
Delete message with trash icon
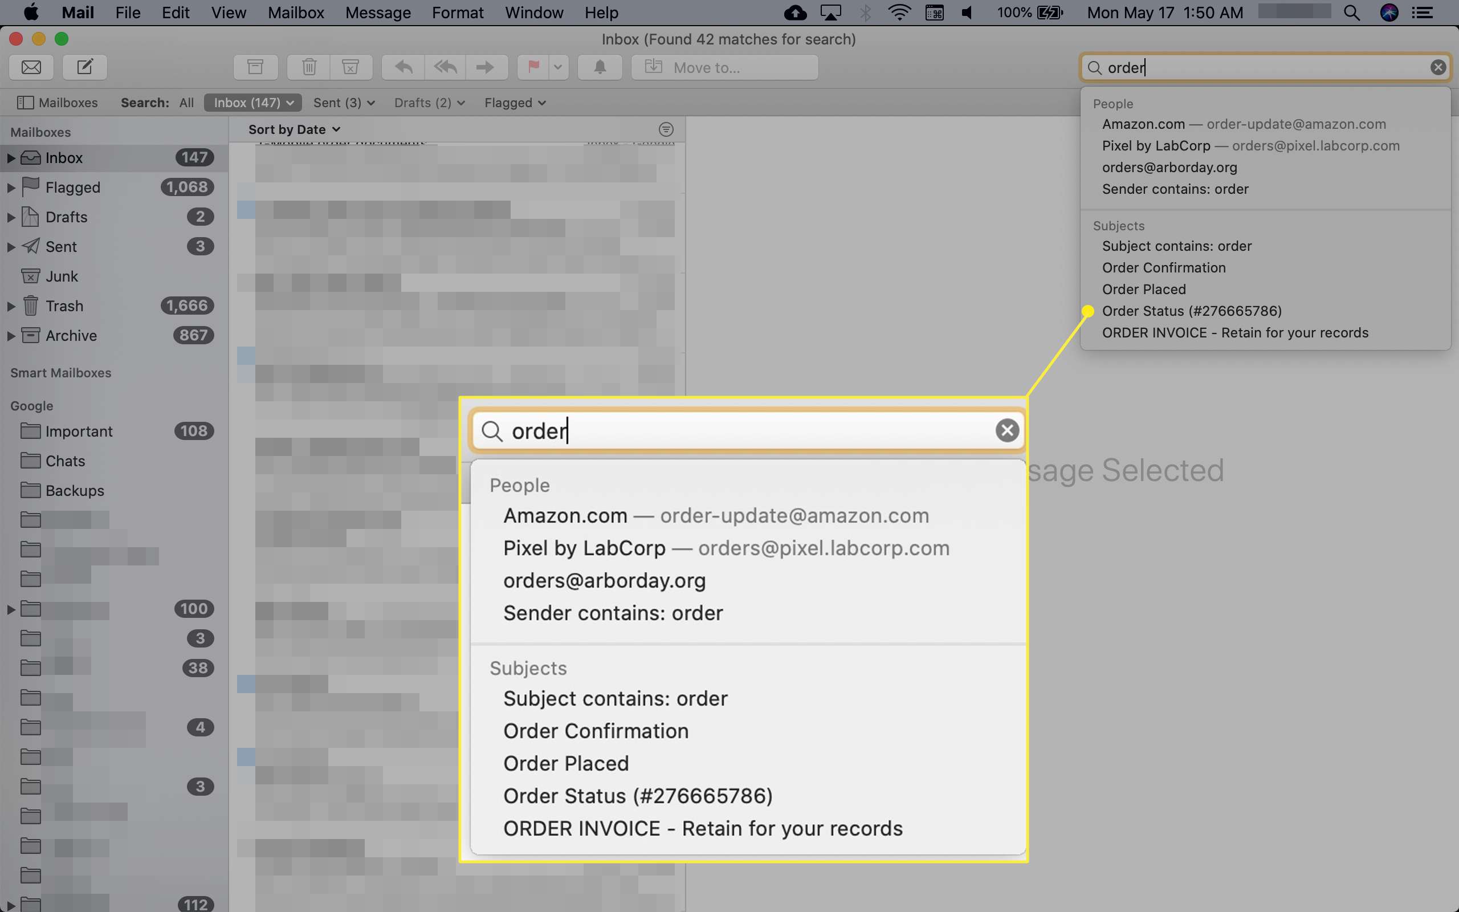coord(309,67)
